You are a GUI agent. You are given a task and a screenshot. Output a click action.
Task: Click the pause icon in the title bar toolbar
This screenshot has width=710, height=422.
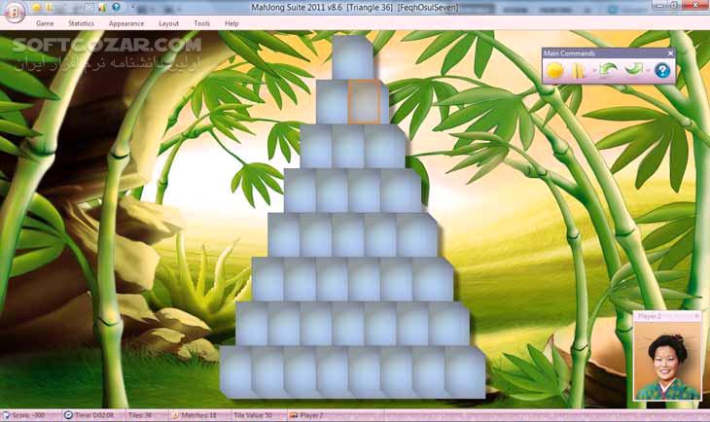pyautogui.click(x=50, y=7)
